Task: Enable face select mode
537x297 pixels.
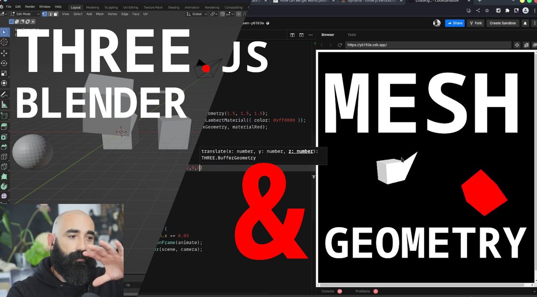Action: [x=55, y=14]
